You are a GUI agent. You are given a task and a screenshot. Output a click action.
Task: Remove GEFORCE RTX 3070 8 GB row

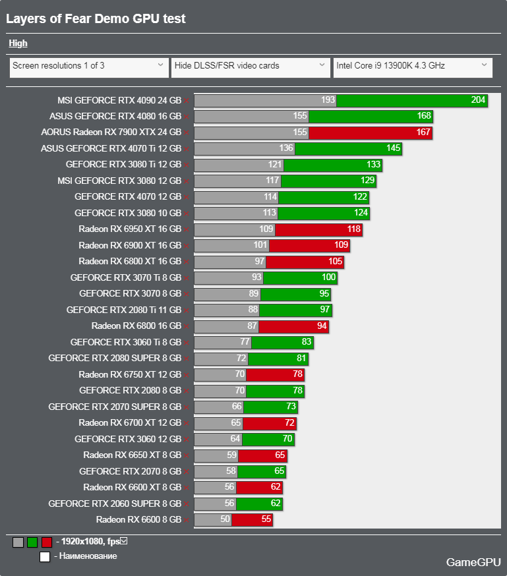(187, 294)
